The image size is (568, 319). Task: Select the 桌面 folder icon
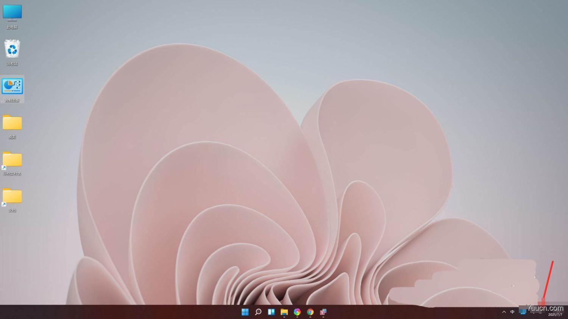point(12,126)
